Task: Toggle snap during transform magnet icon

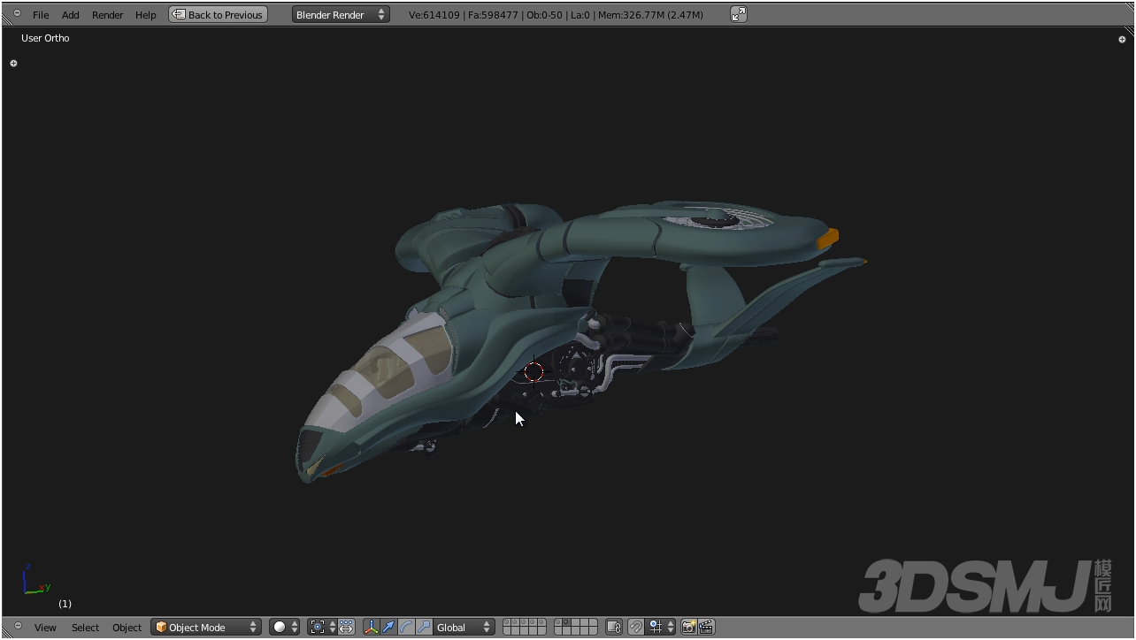Action: pos(635,627)
